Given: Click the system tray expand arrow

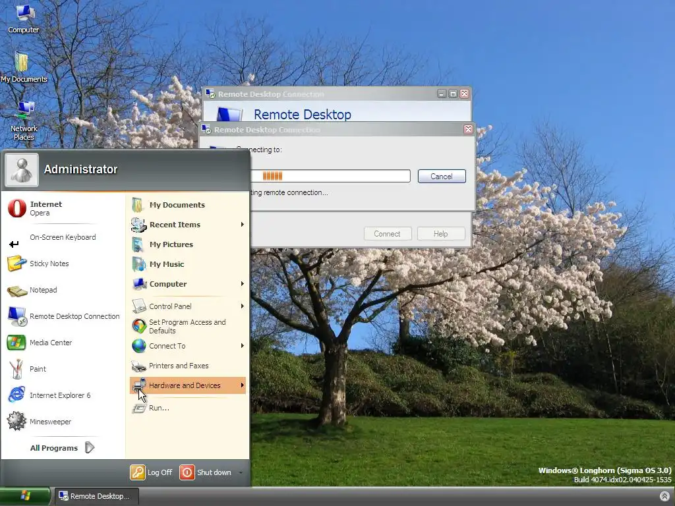Looking at the screenshot, I should pyautogui.click(x=664, y=496).
